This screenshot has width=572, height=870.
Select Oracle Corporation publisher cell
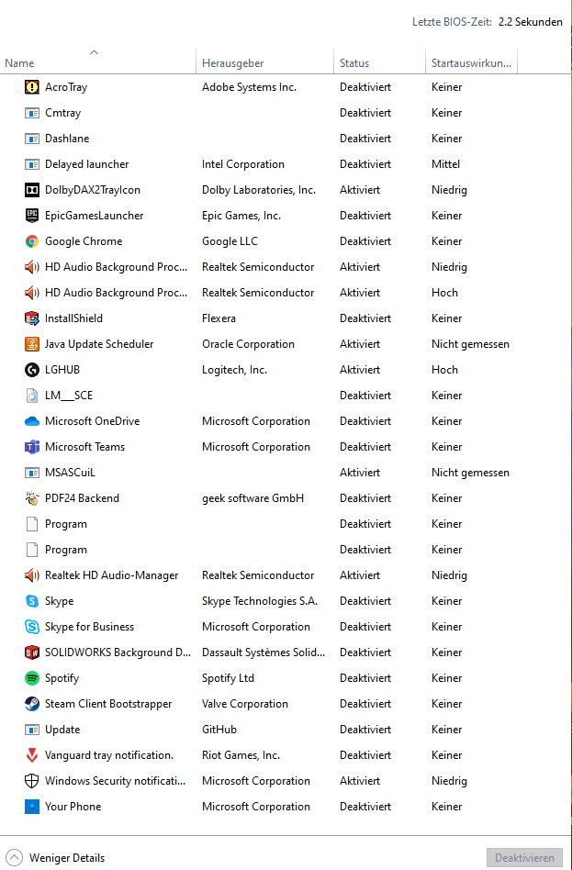pyautogui.click(x=248, y=344)
